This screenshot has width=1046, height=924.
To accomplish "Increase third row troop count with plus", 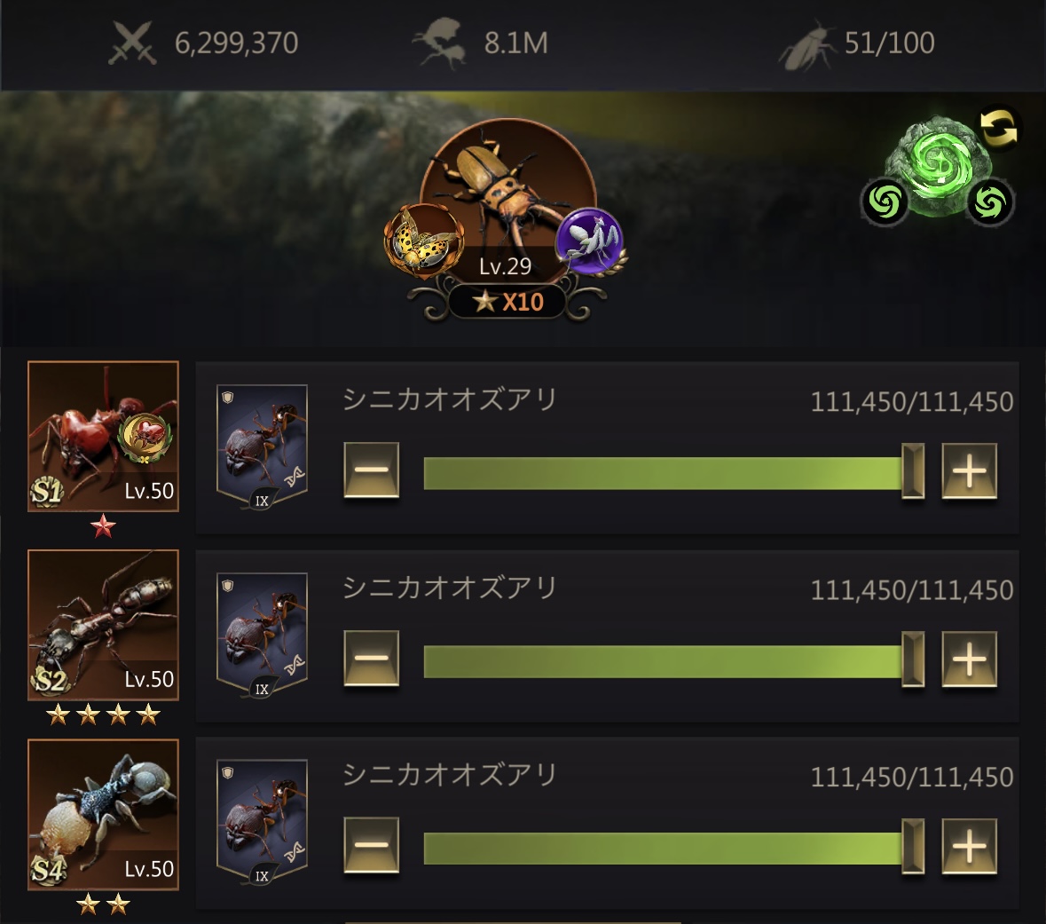I will (x=970, y=846).
